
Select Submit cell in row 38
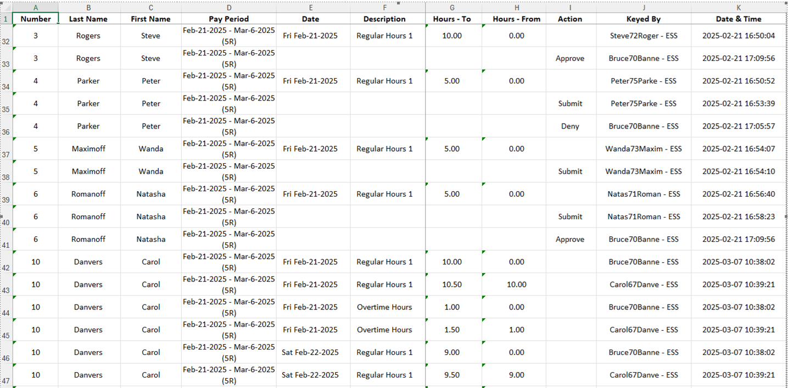click(x=570, y=171)
